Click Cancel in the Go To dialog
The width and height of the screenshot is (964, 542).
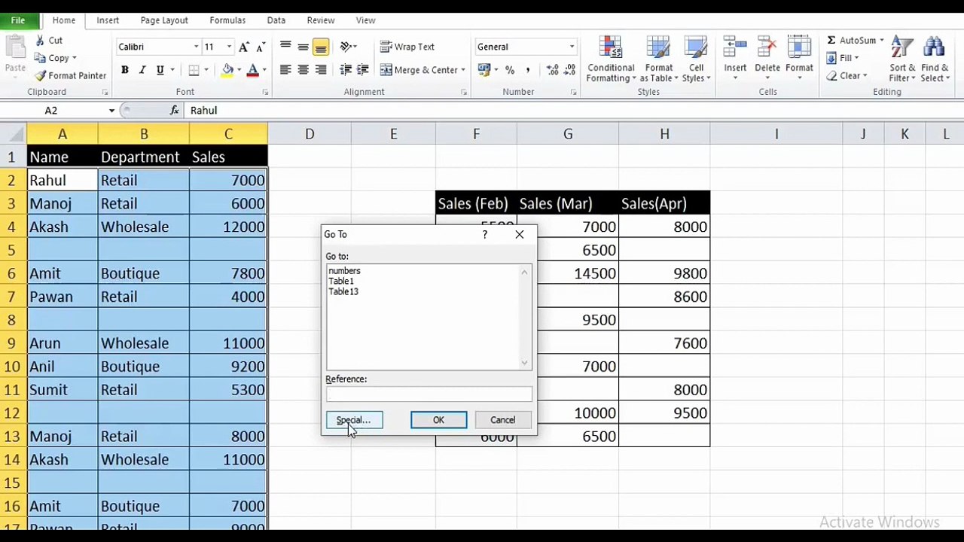coord(502,420)
